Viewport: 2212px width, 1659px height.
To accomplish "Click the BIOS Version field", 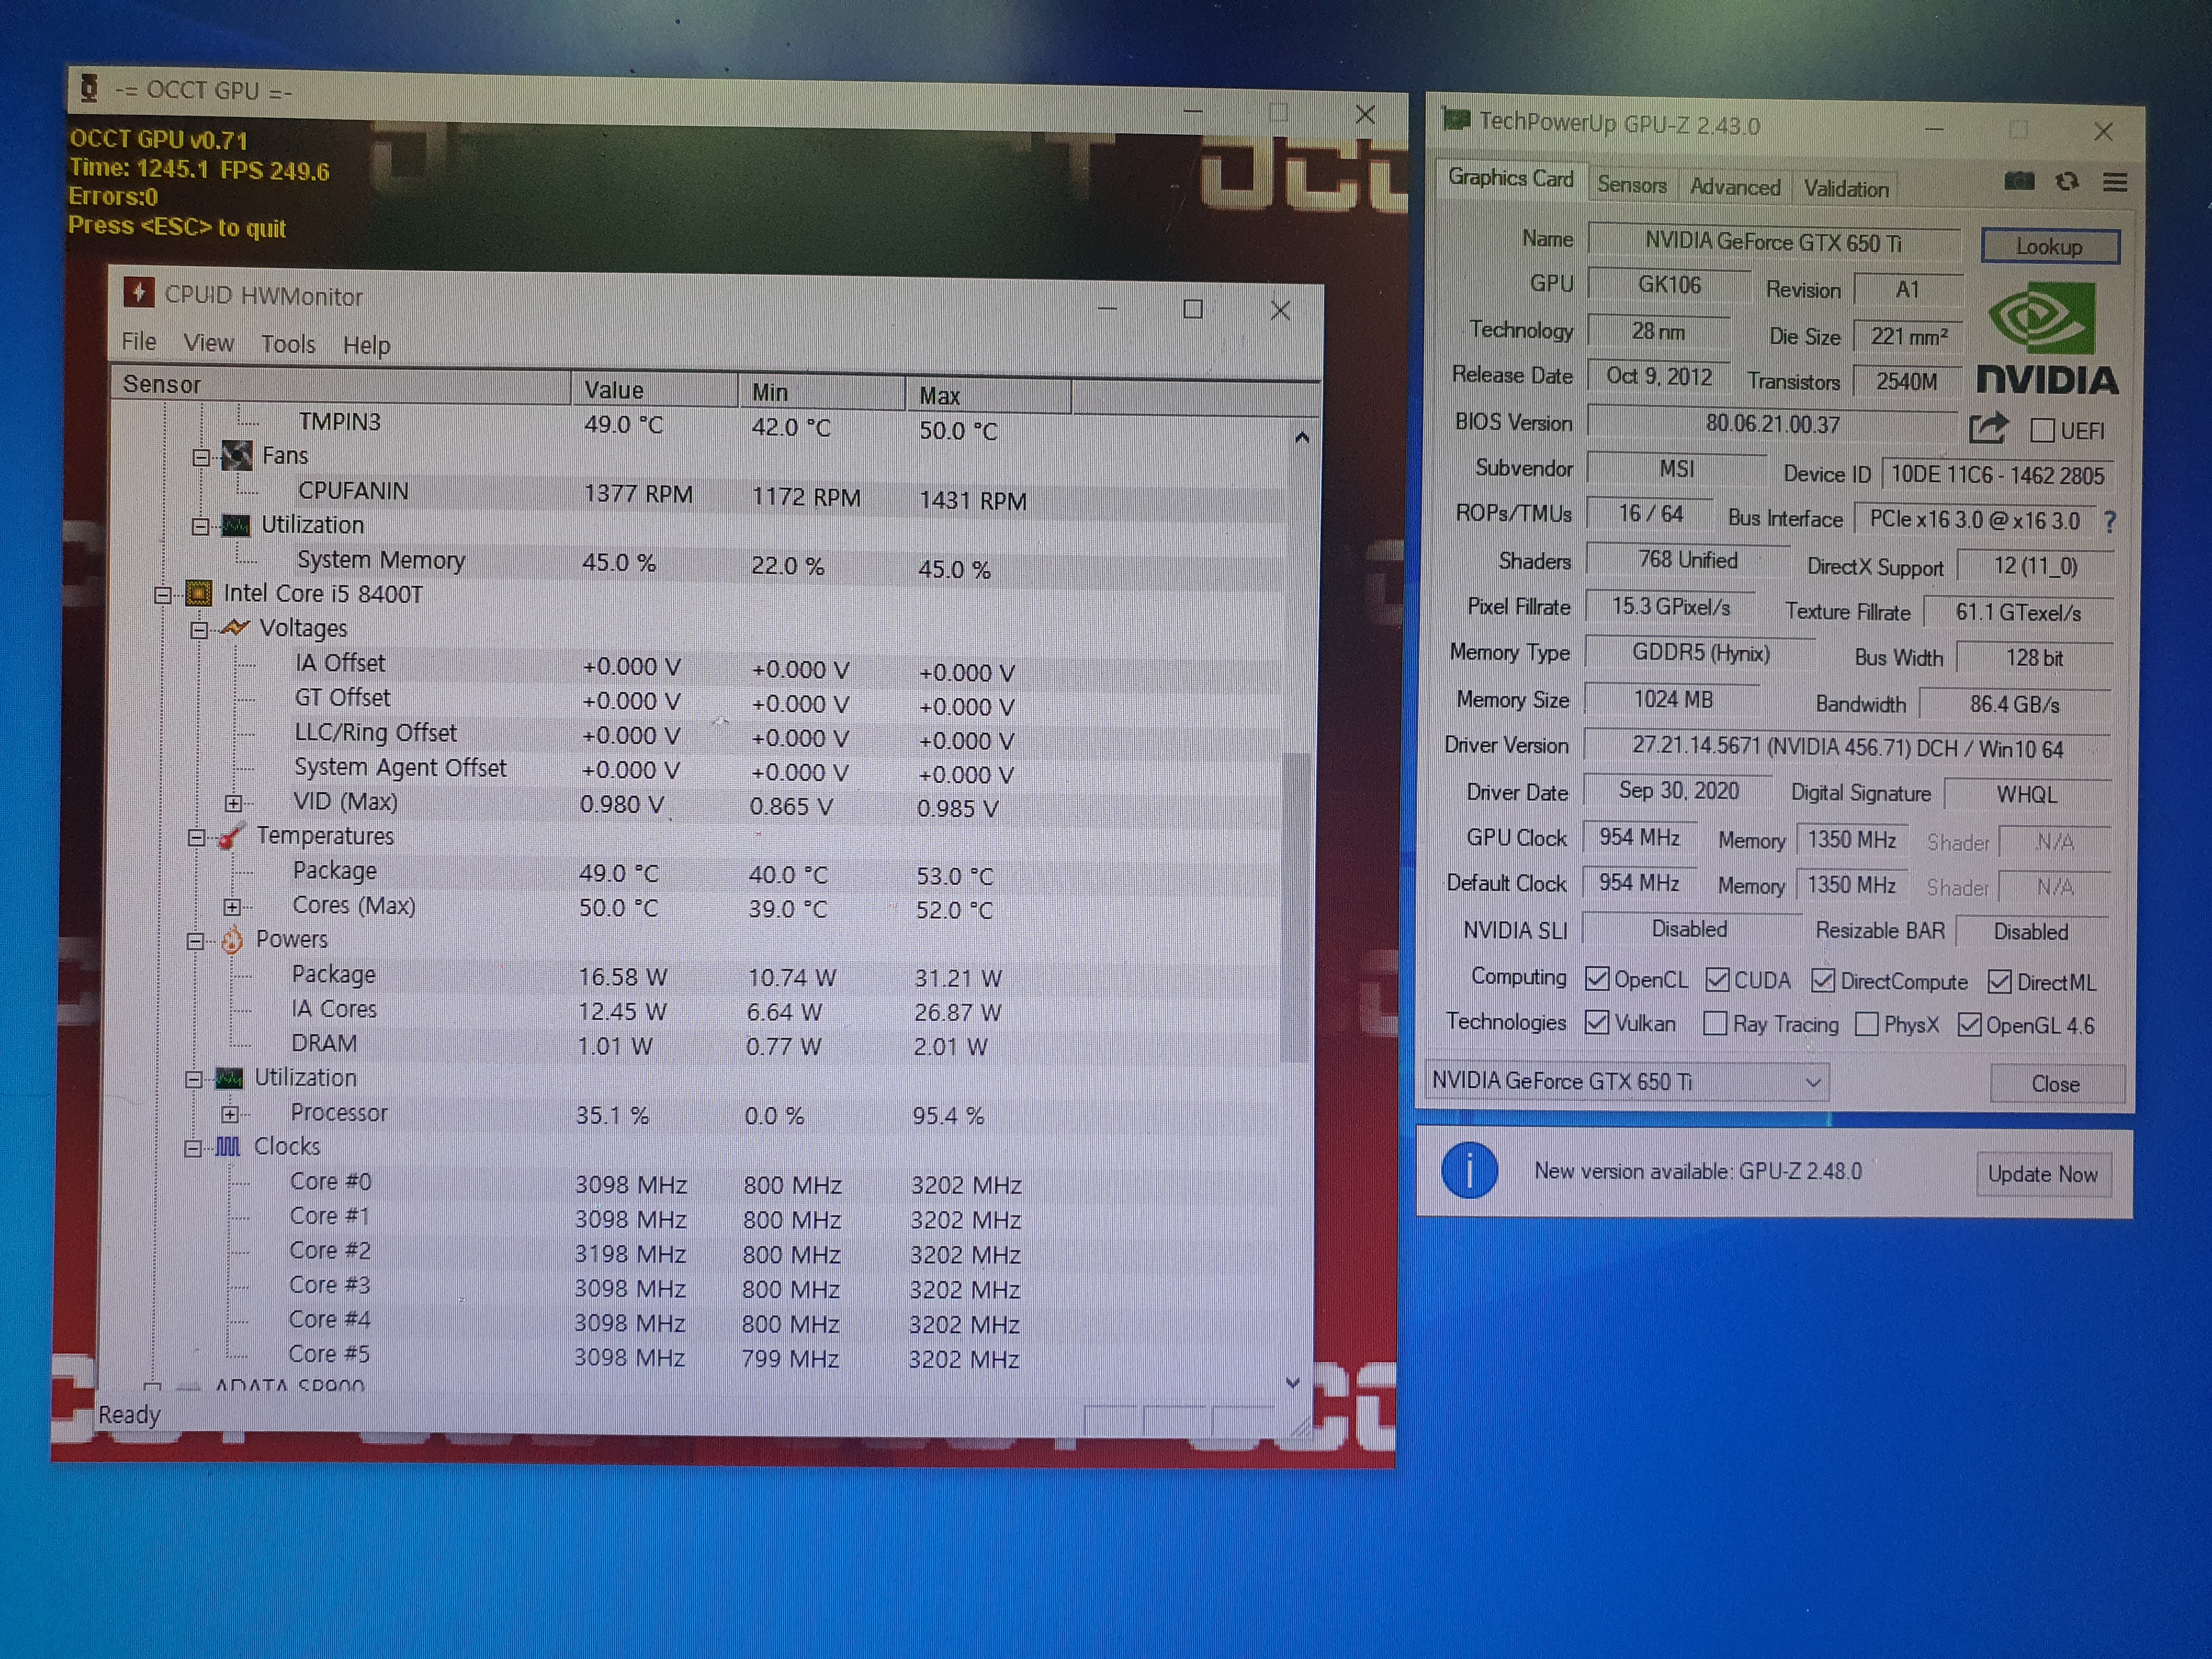I will click(1772, 424).
